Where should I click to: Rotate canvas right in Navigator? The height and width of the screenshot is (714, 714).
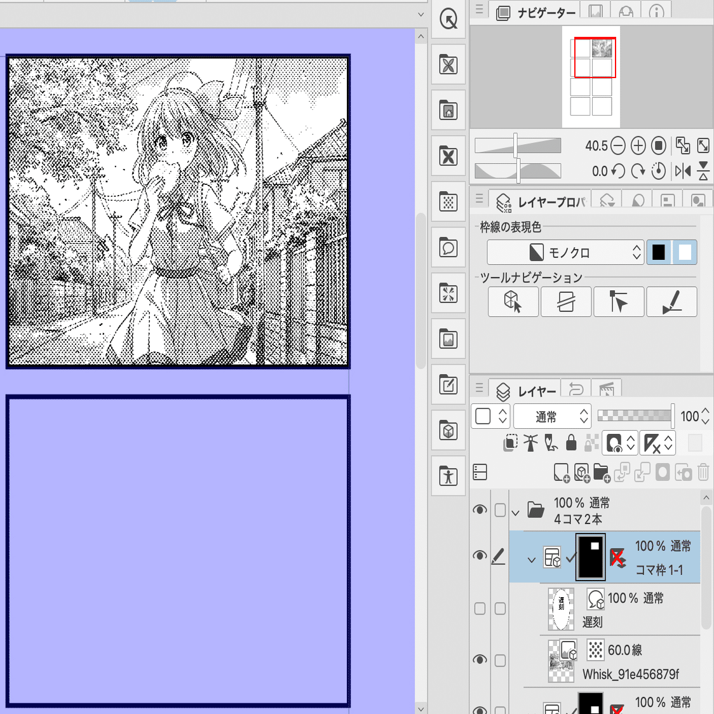(638, 172)
